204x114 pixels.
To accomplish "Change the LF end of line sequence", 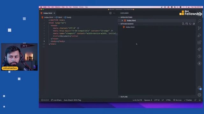I will [163, 100].
